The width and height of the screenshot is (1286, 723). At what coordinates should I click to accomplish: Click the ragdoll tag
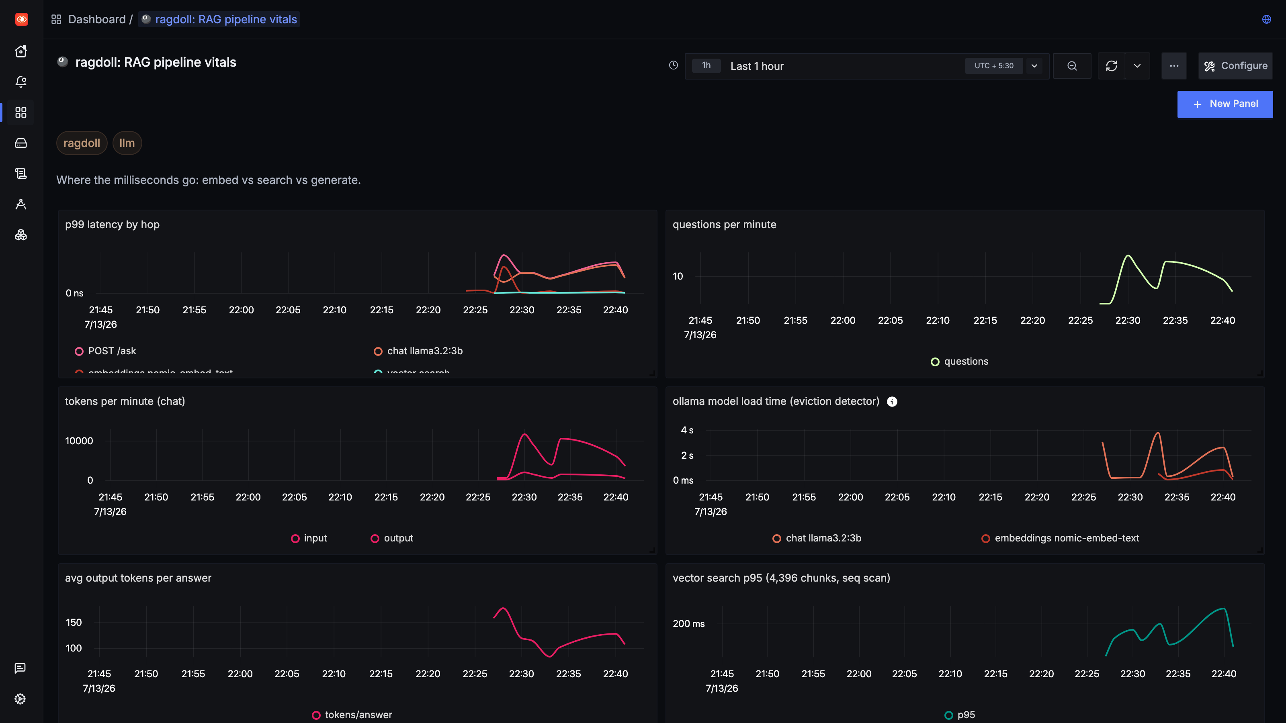pyautogui.click(x=82, y=143)
